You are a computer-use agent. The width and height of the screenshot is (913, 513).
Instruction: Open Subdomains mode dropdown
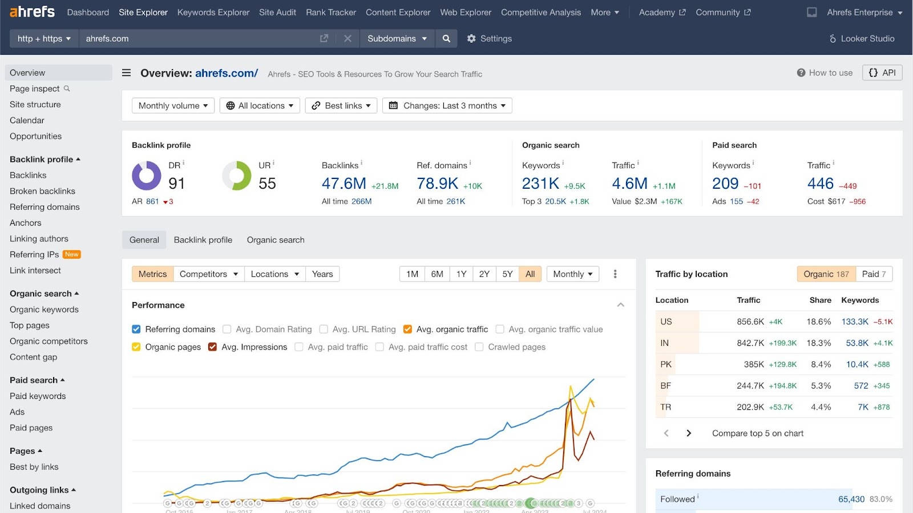(x=397, y=38)
